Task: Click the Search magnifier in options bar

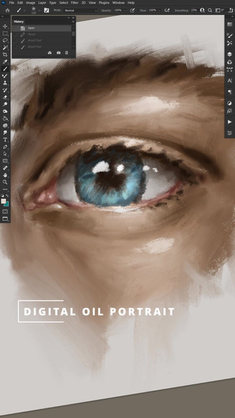Action: (x=210, y=10)
